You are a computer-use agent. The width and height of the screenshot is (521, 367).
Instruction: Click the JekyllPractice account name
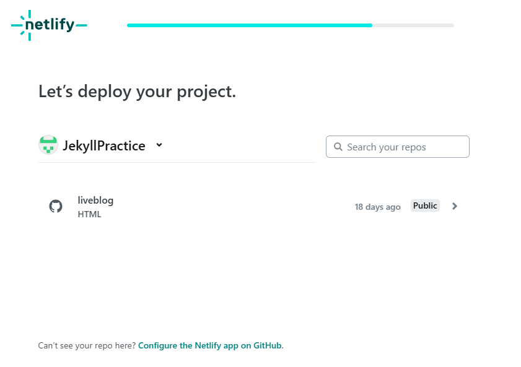point(104,145)
